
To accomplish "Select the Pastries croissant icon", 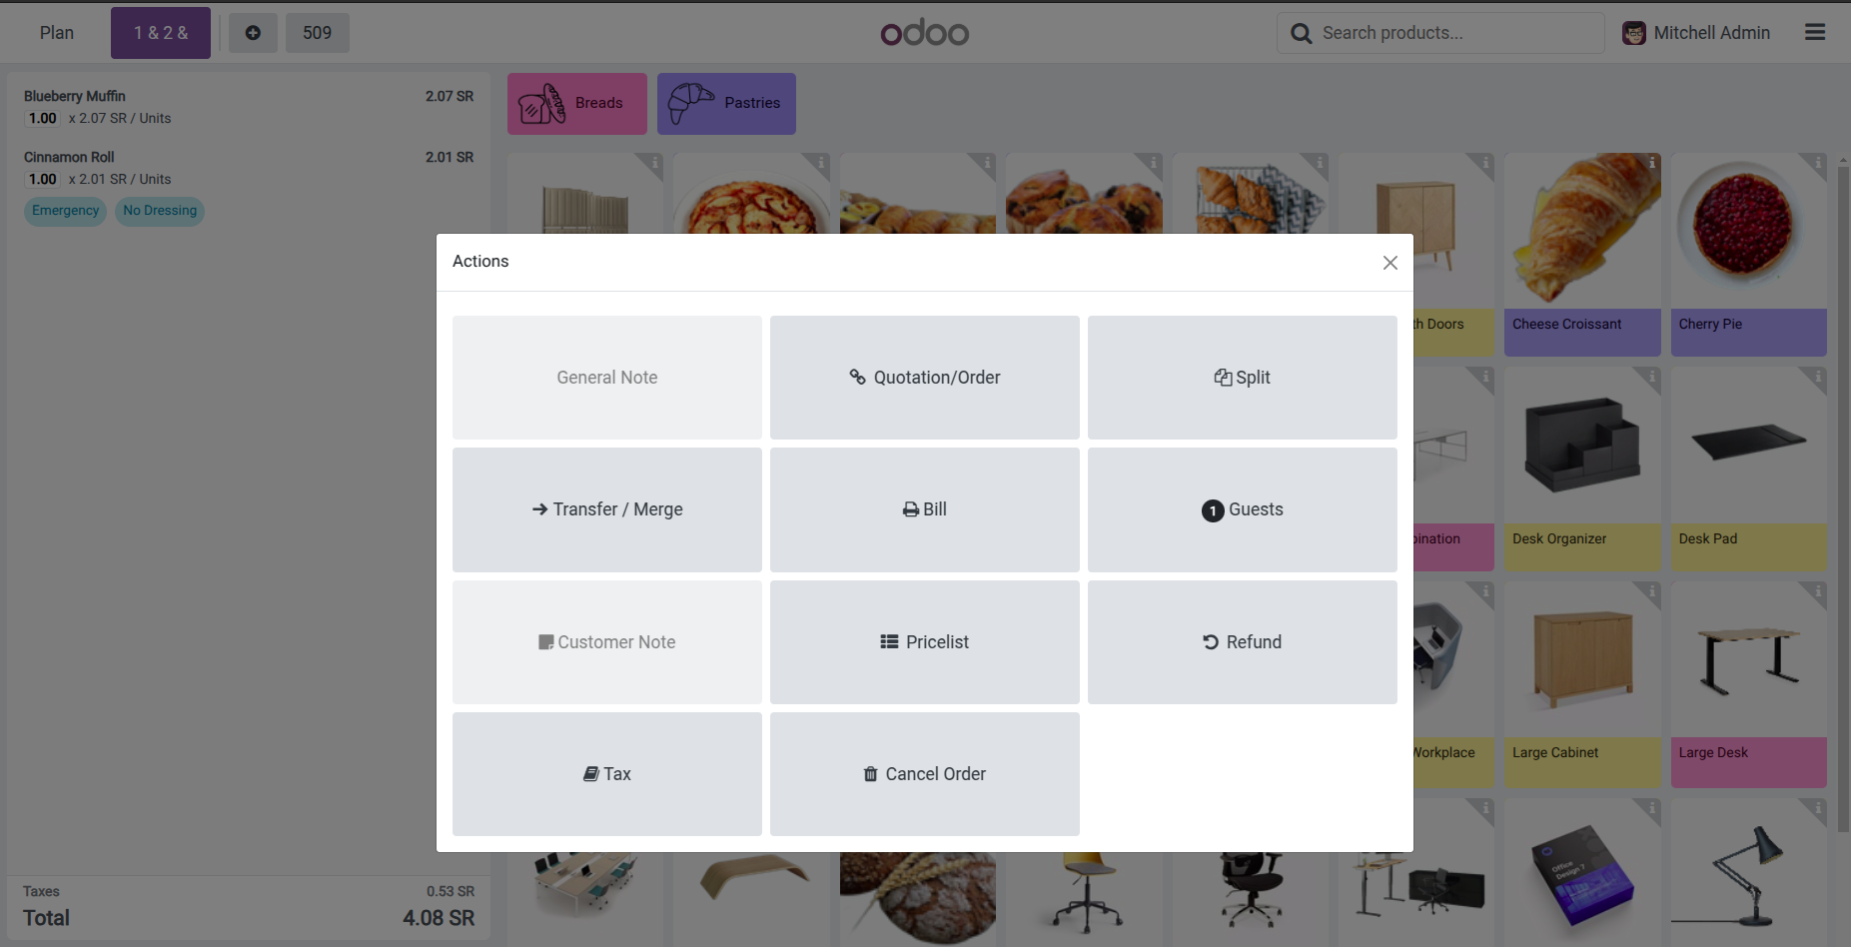I will (690, 103).
